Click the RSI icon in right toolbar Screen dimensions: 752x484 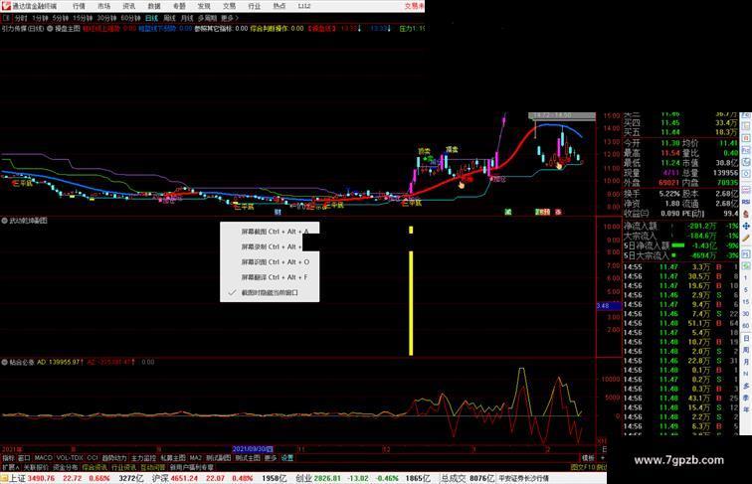(x=746, y=203)
